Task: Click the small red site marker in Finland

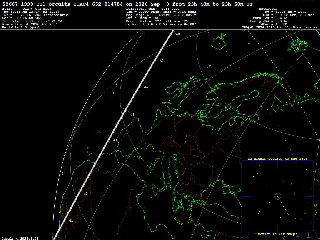Action: 263,108
